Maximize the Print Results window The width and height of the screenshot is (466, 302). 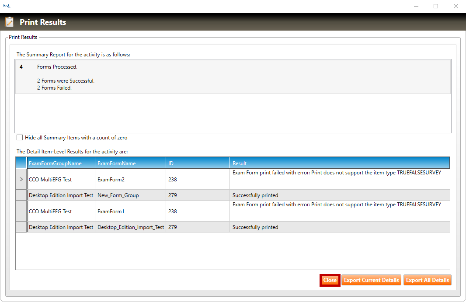point(436,6)
